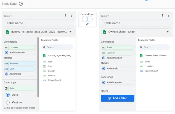175x114 pixels.
Task: Collapse Table 2 with the chevron arrow
Action: (168, 16)
